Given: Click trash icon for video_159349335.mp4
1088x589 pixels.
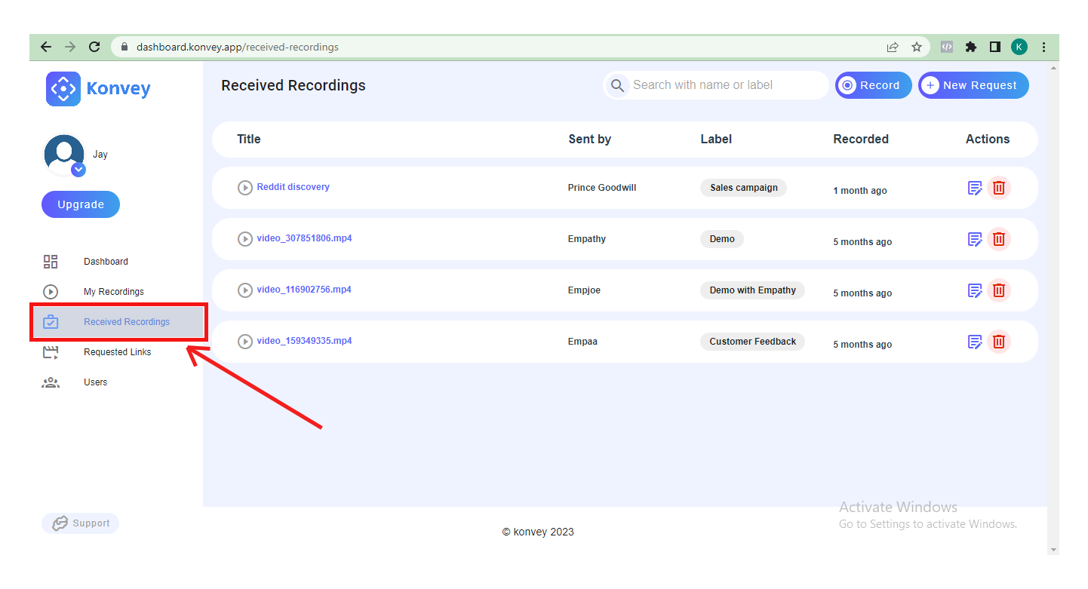Looking at the screenshot, I should point(998,342).
